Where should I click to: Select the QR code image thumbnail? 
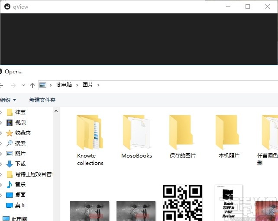coord(182,203)
